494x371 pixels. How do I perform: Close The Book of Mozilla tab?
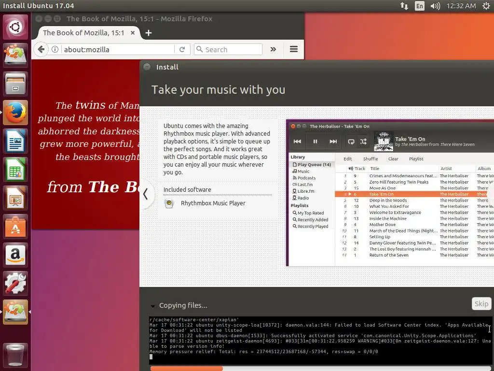point(133,32)
